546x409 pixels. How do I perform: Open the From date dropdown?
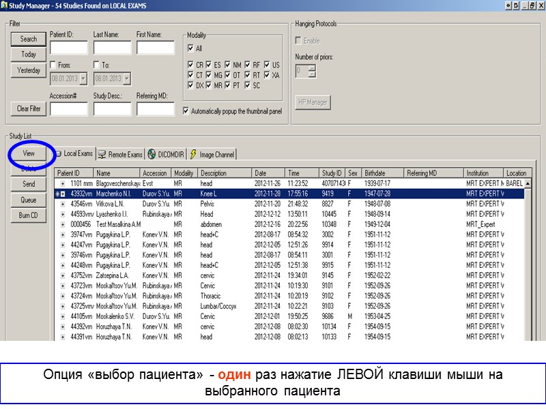pos(83,78)
